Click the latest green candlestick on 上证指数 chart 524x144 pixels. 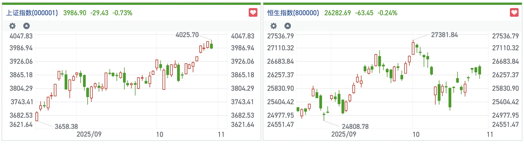211,46
